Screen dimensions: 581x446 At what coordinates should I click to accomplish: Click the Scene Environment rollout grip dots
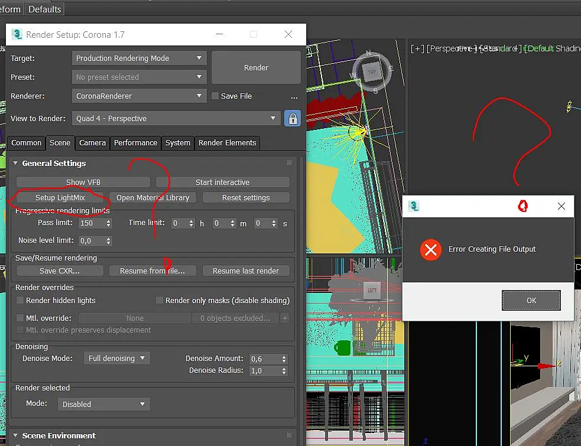[x=289, y=435]
